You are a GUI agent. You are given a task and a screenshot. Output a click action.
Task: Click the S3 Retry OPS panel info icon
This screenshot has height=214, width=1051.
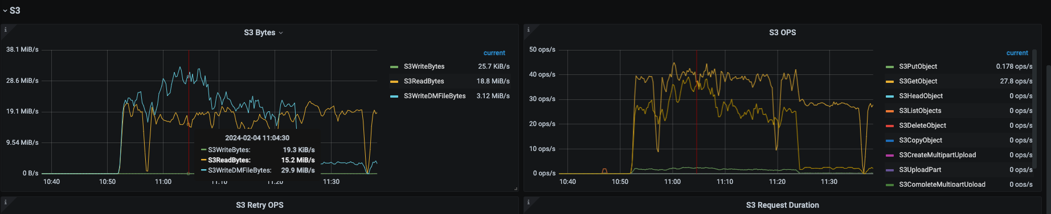coord(5,202)
